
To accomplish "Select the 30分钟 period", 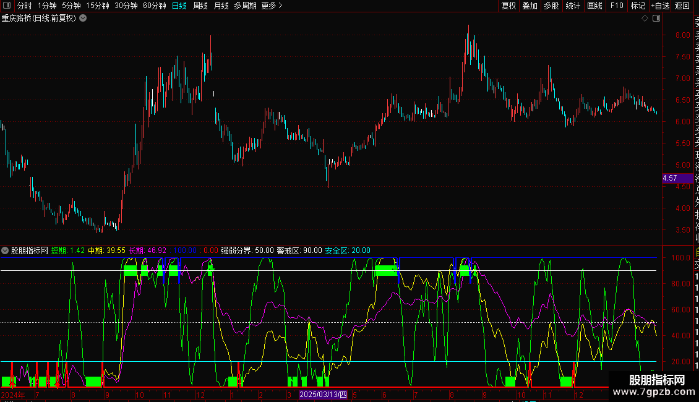I will point(126,6).
